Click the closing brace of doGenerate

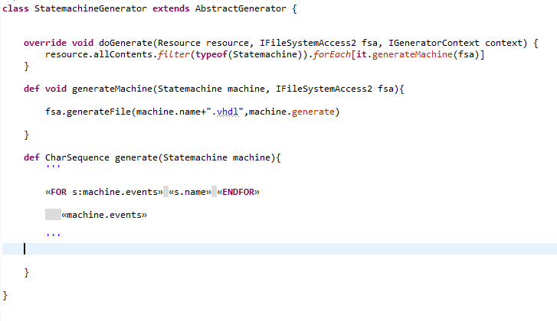26,66
